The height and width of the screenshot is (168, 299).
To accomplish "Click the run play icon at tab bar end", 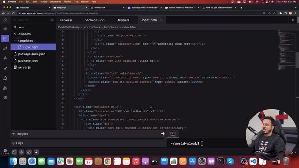I will point(293,20).
